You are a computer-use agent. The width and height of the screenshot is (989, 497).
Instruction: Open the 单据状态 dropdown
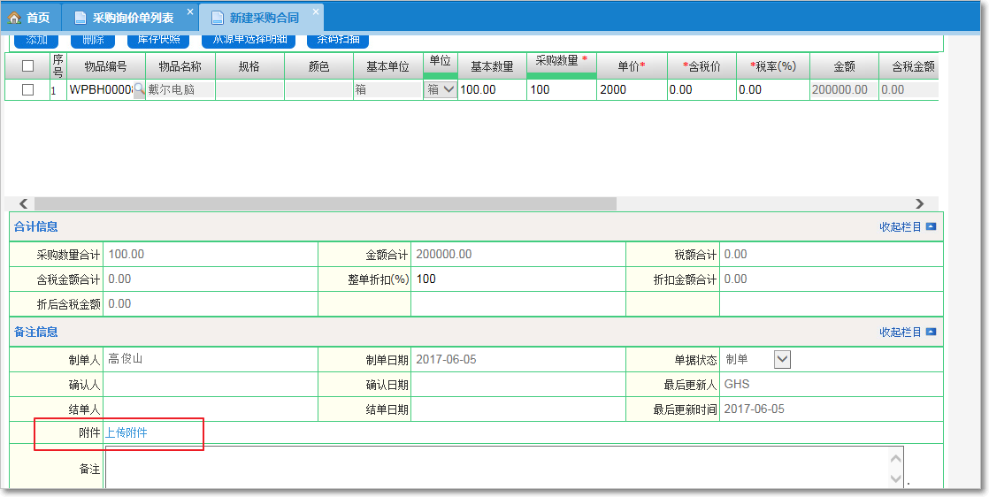782,359
